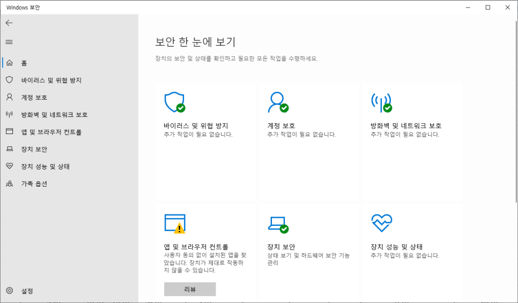Click the vertical scrollbar on the right

pos(516,110)
